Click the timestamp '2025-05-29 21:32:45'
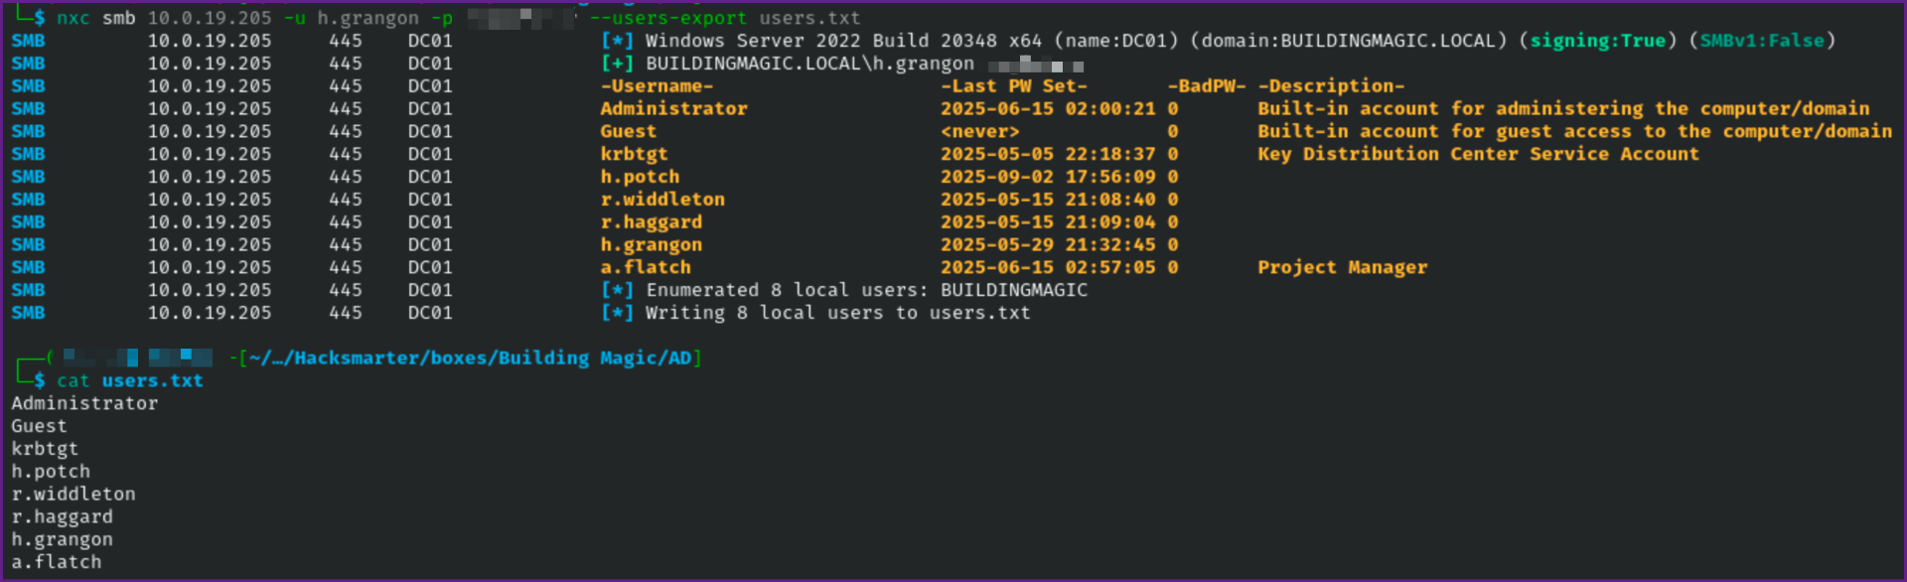This screenshot has height=582, width=1907. [x=1048, y=245]
